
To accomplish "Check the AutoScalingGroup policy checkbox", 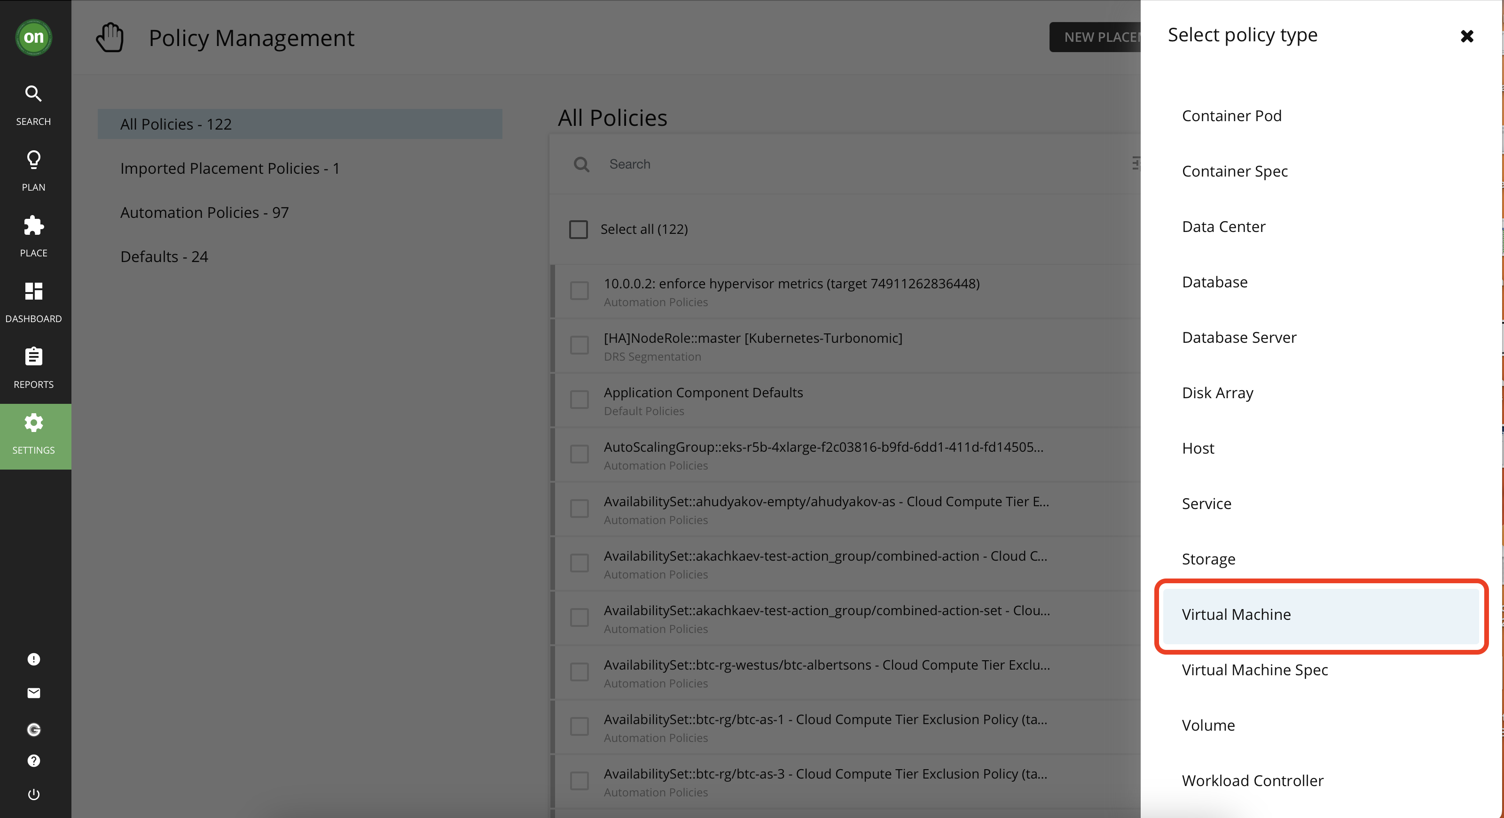I will [580, 453].
